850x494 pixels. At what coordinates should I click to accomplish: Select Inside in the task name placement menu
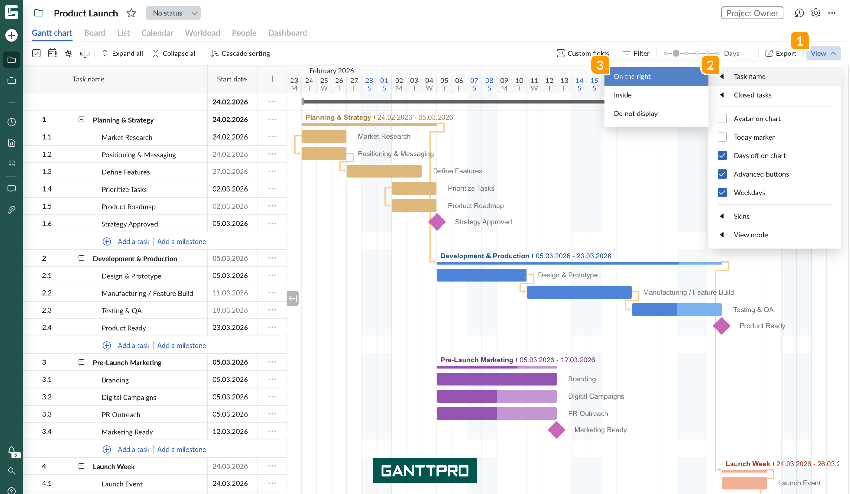[622, 95]
